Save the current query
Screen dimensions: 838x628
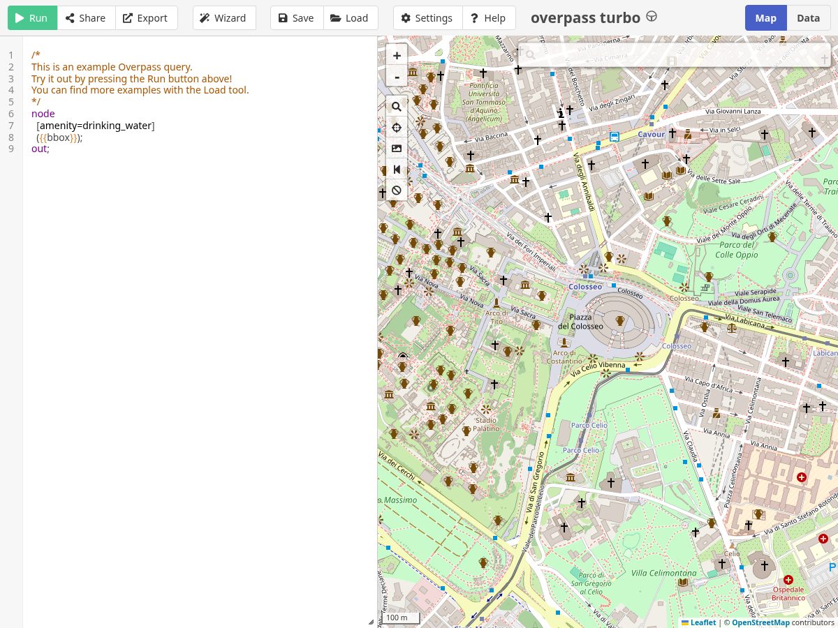tap(297, 18)
